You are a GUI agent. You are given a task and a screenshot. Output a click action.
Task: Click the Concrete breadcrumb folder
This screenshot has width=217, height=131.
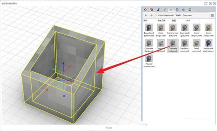point(187,15)
